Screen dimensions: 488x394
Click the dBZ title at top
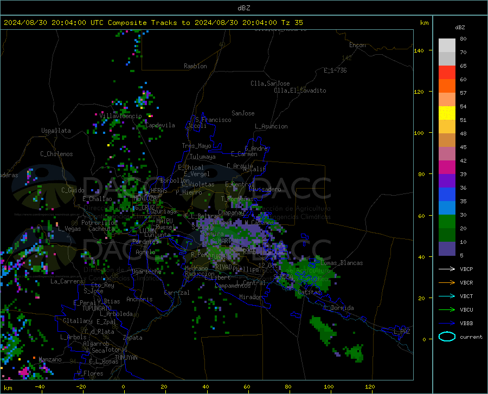tap(243, 8)
